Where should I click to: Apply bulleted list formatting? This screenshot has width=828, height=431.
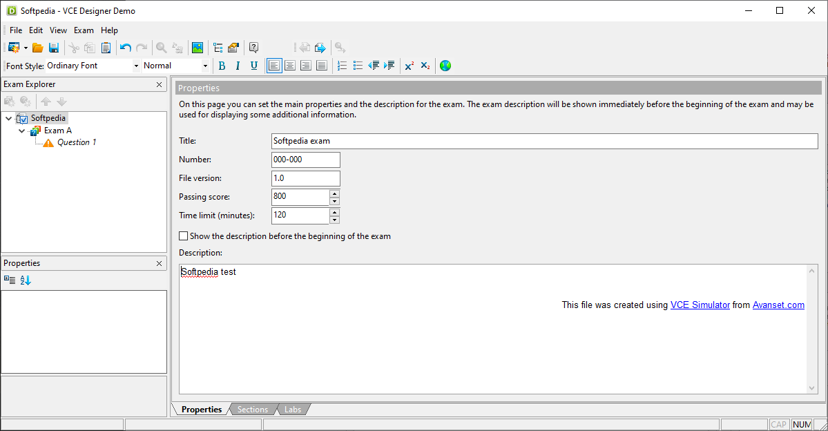[358, 66]
